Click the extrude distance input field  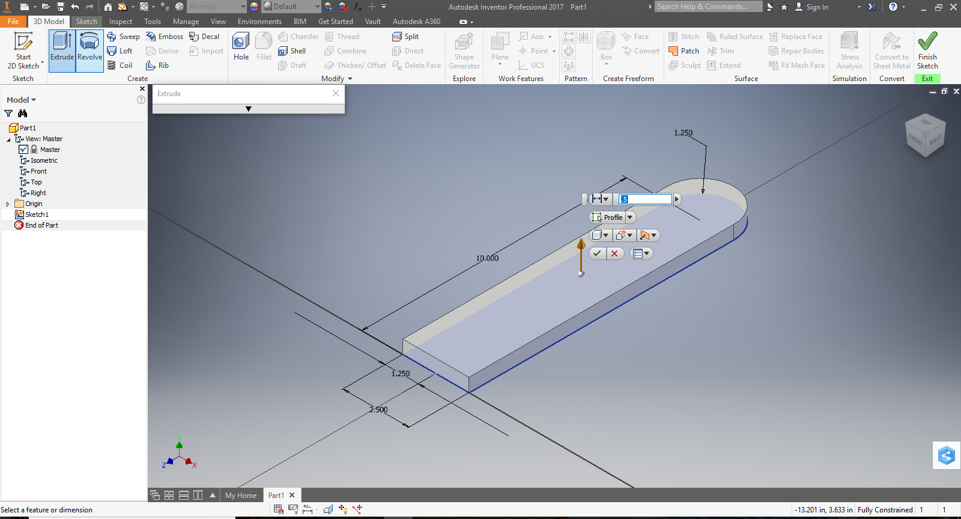point(646,199)
